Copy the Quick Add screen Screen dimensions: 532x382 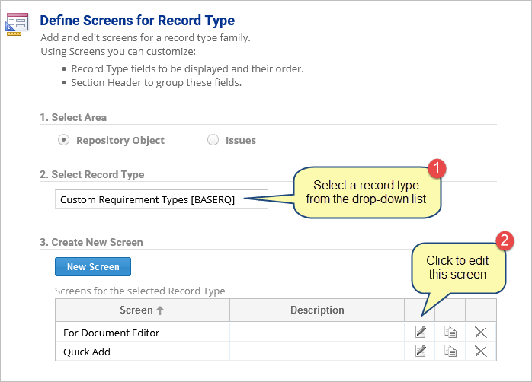[450, 351]
